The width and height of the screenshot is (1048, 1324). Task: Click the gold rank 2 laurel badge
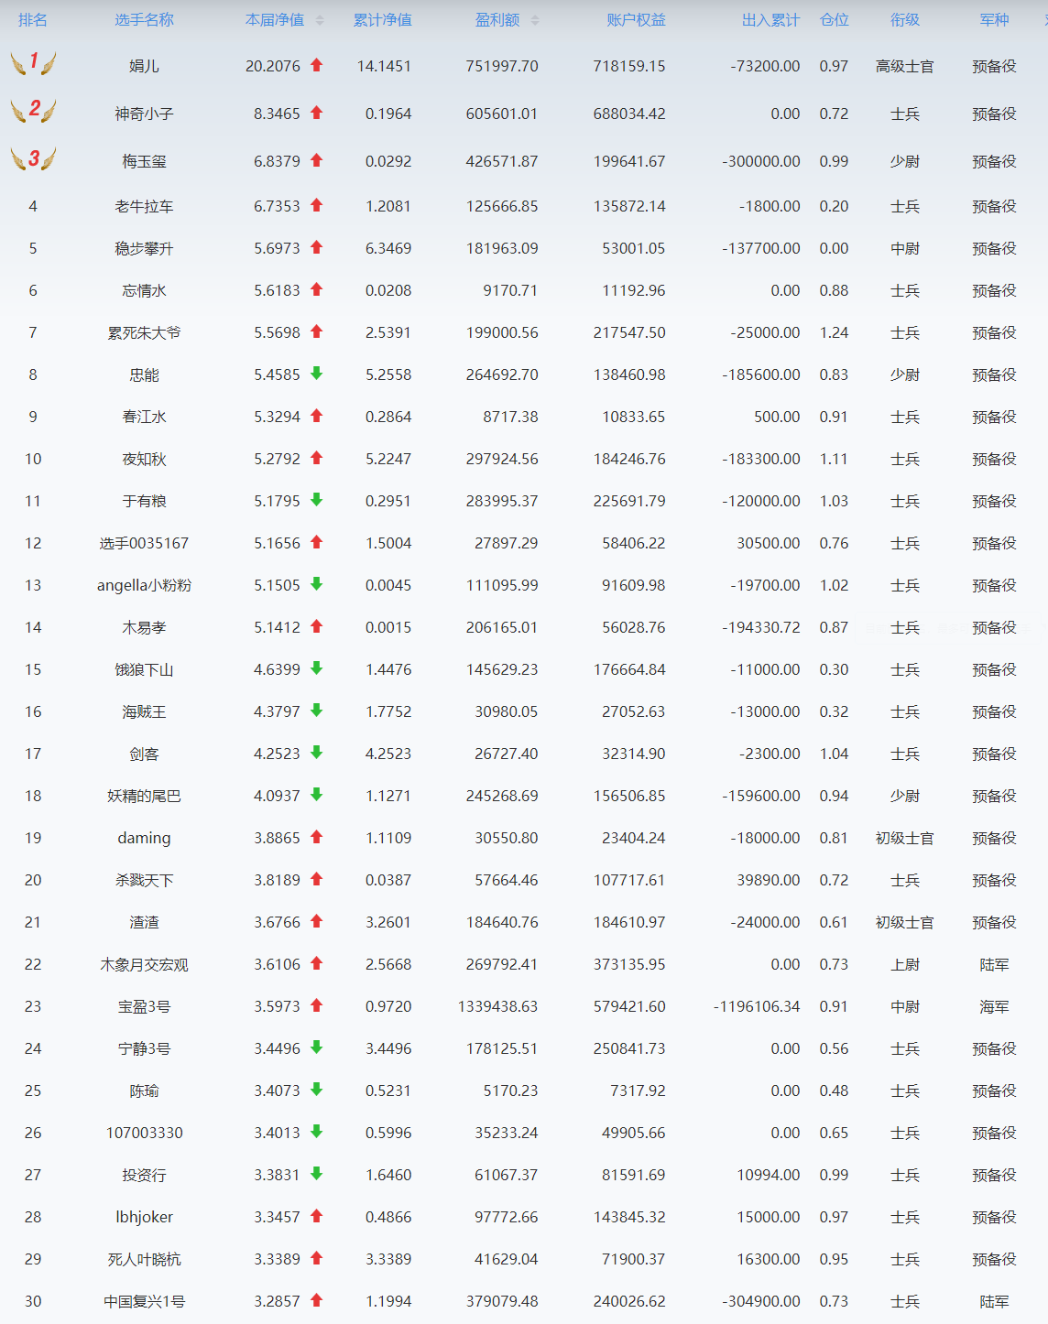point(33,110)
